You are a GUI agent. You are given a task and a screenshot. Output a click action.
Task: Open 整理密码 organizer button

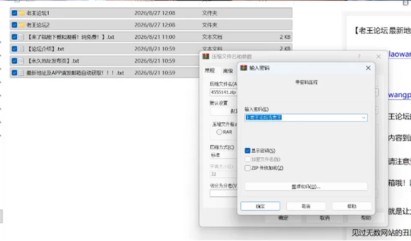[306, 187]
